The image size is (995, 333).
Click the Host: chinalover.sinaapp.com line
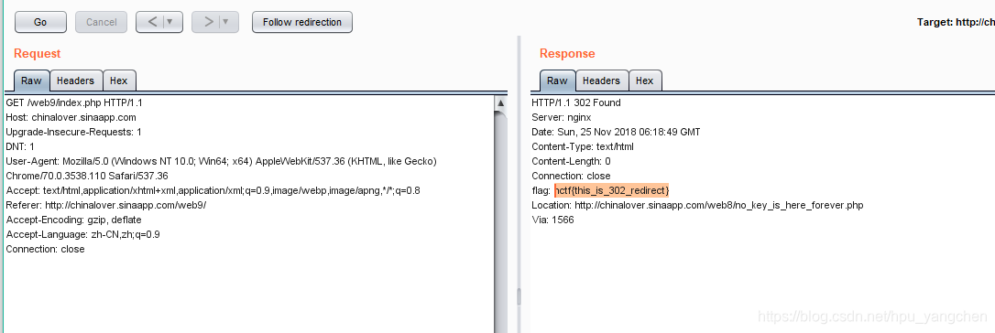tap(71, 117)
